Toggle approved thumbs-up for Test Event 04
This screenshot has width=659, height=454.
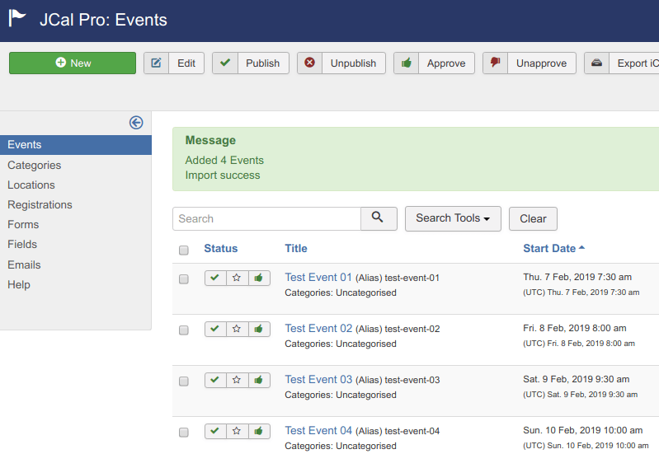tap(259, 431)
